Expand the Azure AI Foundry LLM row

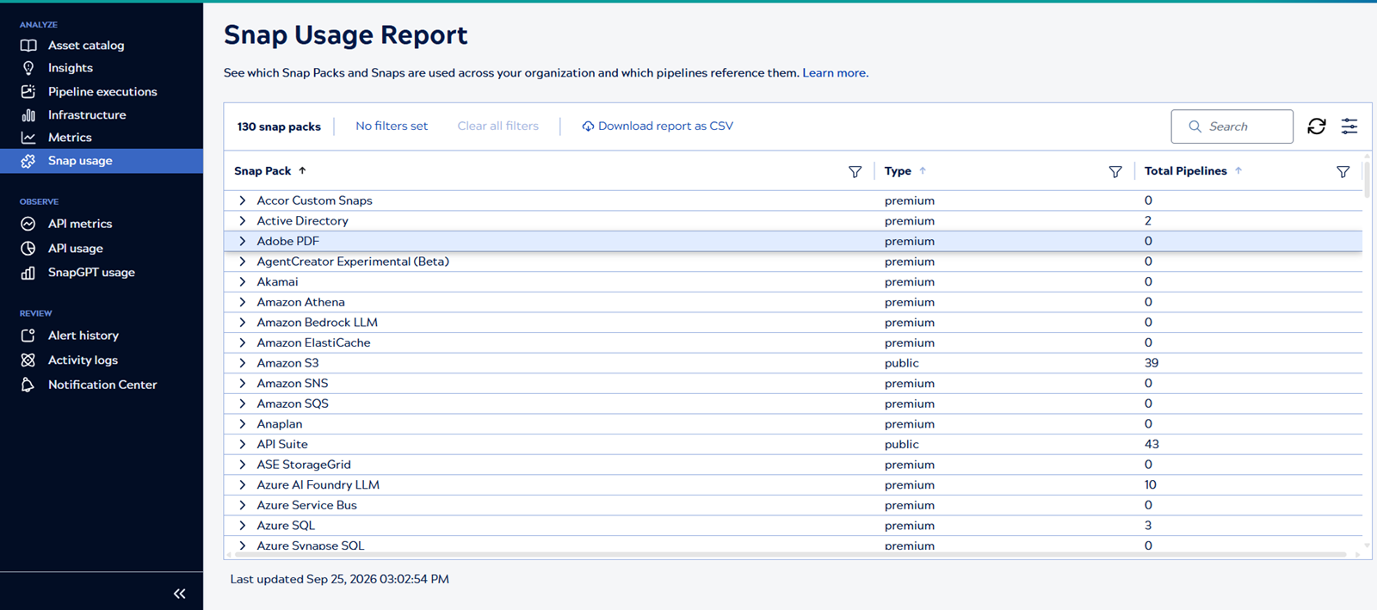click(x=243, y=485)
